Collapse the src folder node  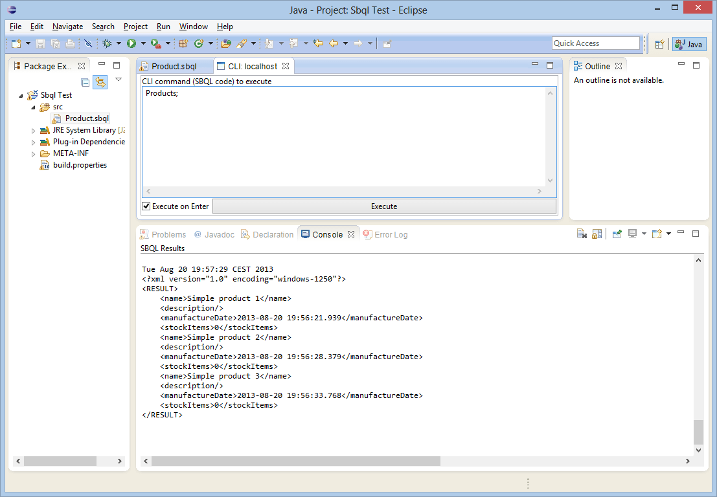[33, 107]
